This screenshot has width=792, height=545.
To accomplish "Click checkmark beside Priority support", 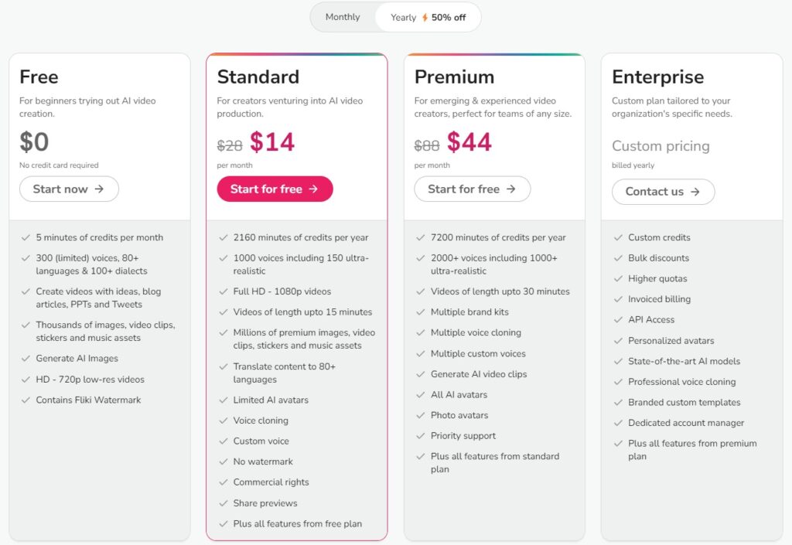I will coord(420,435).
